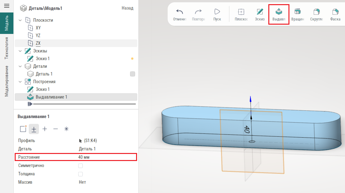
Task: Click the Выдавливание (Extrude) toolbar icon
Action: [279, 12]
